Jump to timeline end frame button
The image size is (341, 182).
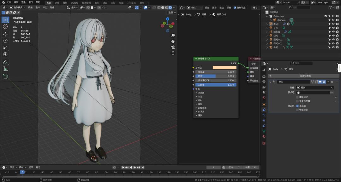[x=143, y=167]
